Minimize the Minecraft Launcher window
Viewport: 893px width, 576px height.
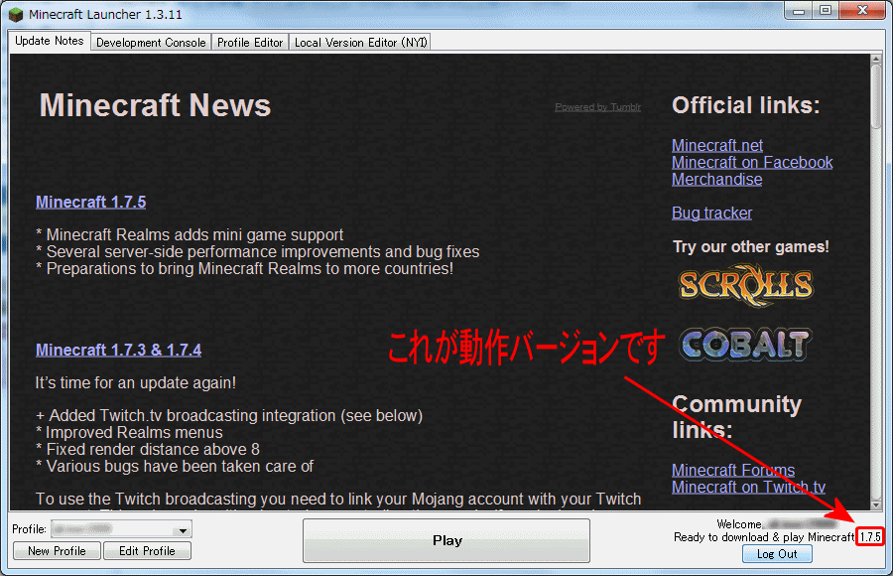click(x=799, y=11)
